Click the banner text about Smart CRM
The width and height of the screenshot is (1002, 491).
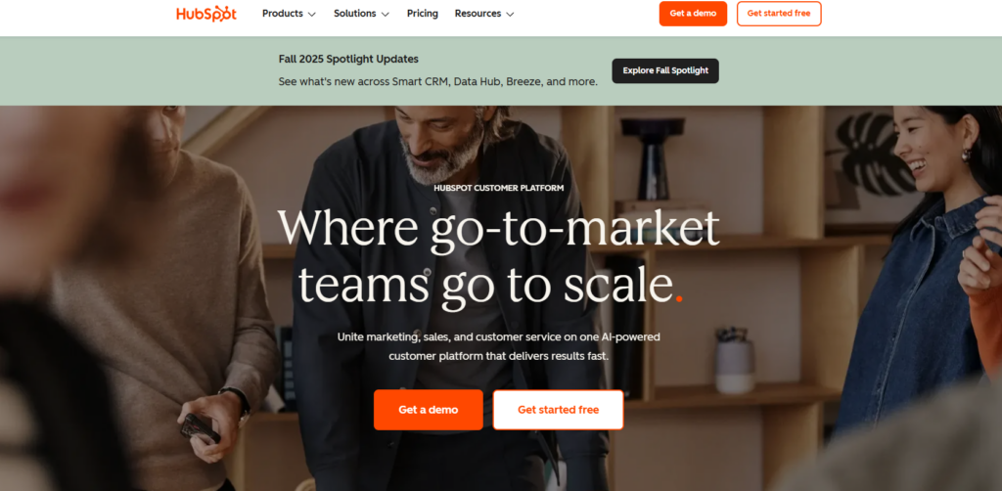(437, 82)
